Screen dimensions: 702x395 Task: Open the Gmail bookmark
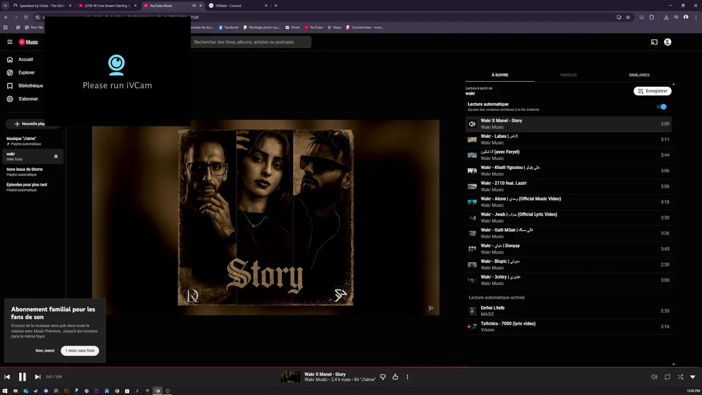(292, 27)
